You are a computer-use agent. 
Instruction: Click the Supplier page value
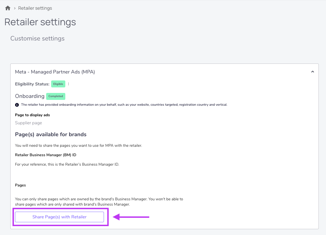[x=28, y=123]
